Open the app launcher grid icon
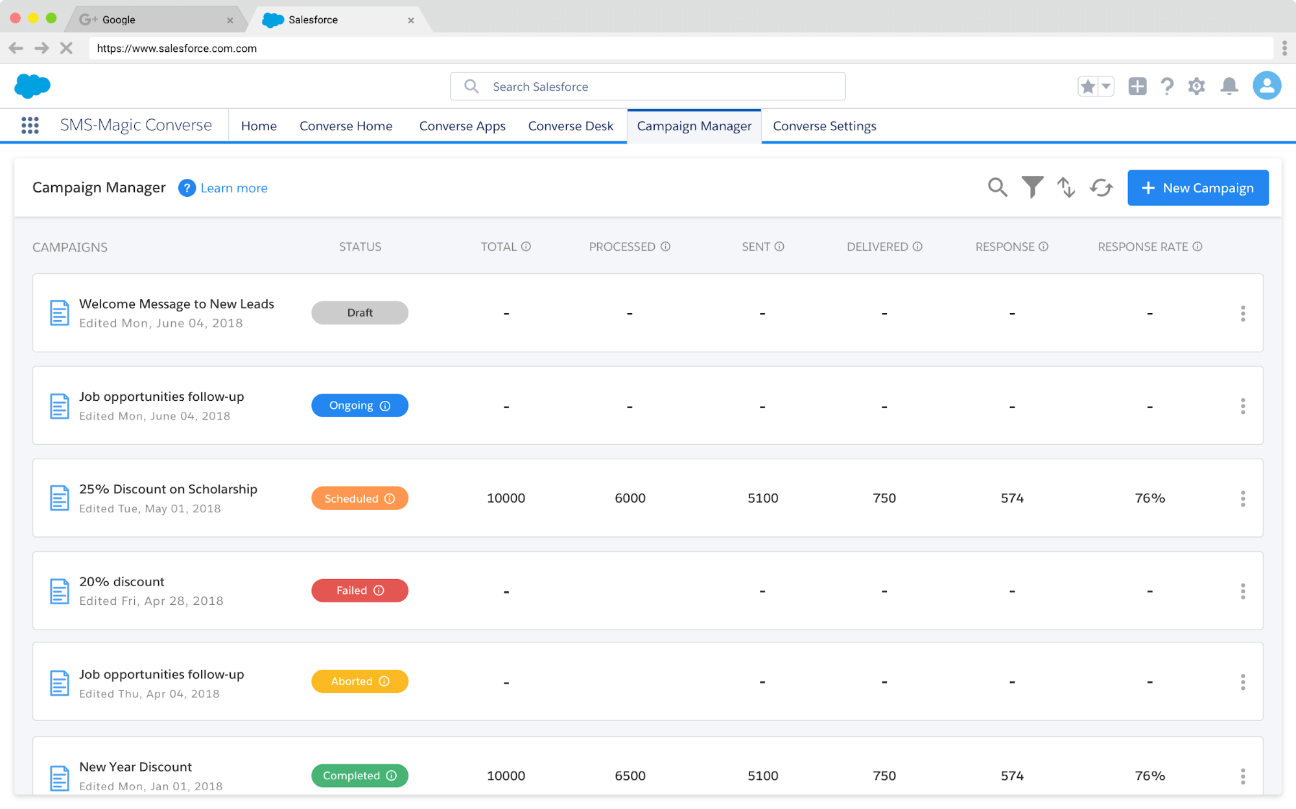Viewport: 1296px width, 809px height. [30, 126]
